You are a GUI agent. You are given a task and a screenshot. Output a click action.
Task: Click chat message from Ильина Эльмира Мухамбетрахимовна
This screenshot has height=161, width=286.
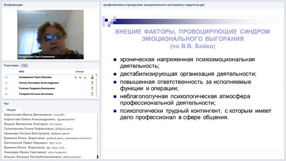(42, 157)
